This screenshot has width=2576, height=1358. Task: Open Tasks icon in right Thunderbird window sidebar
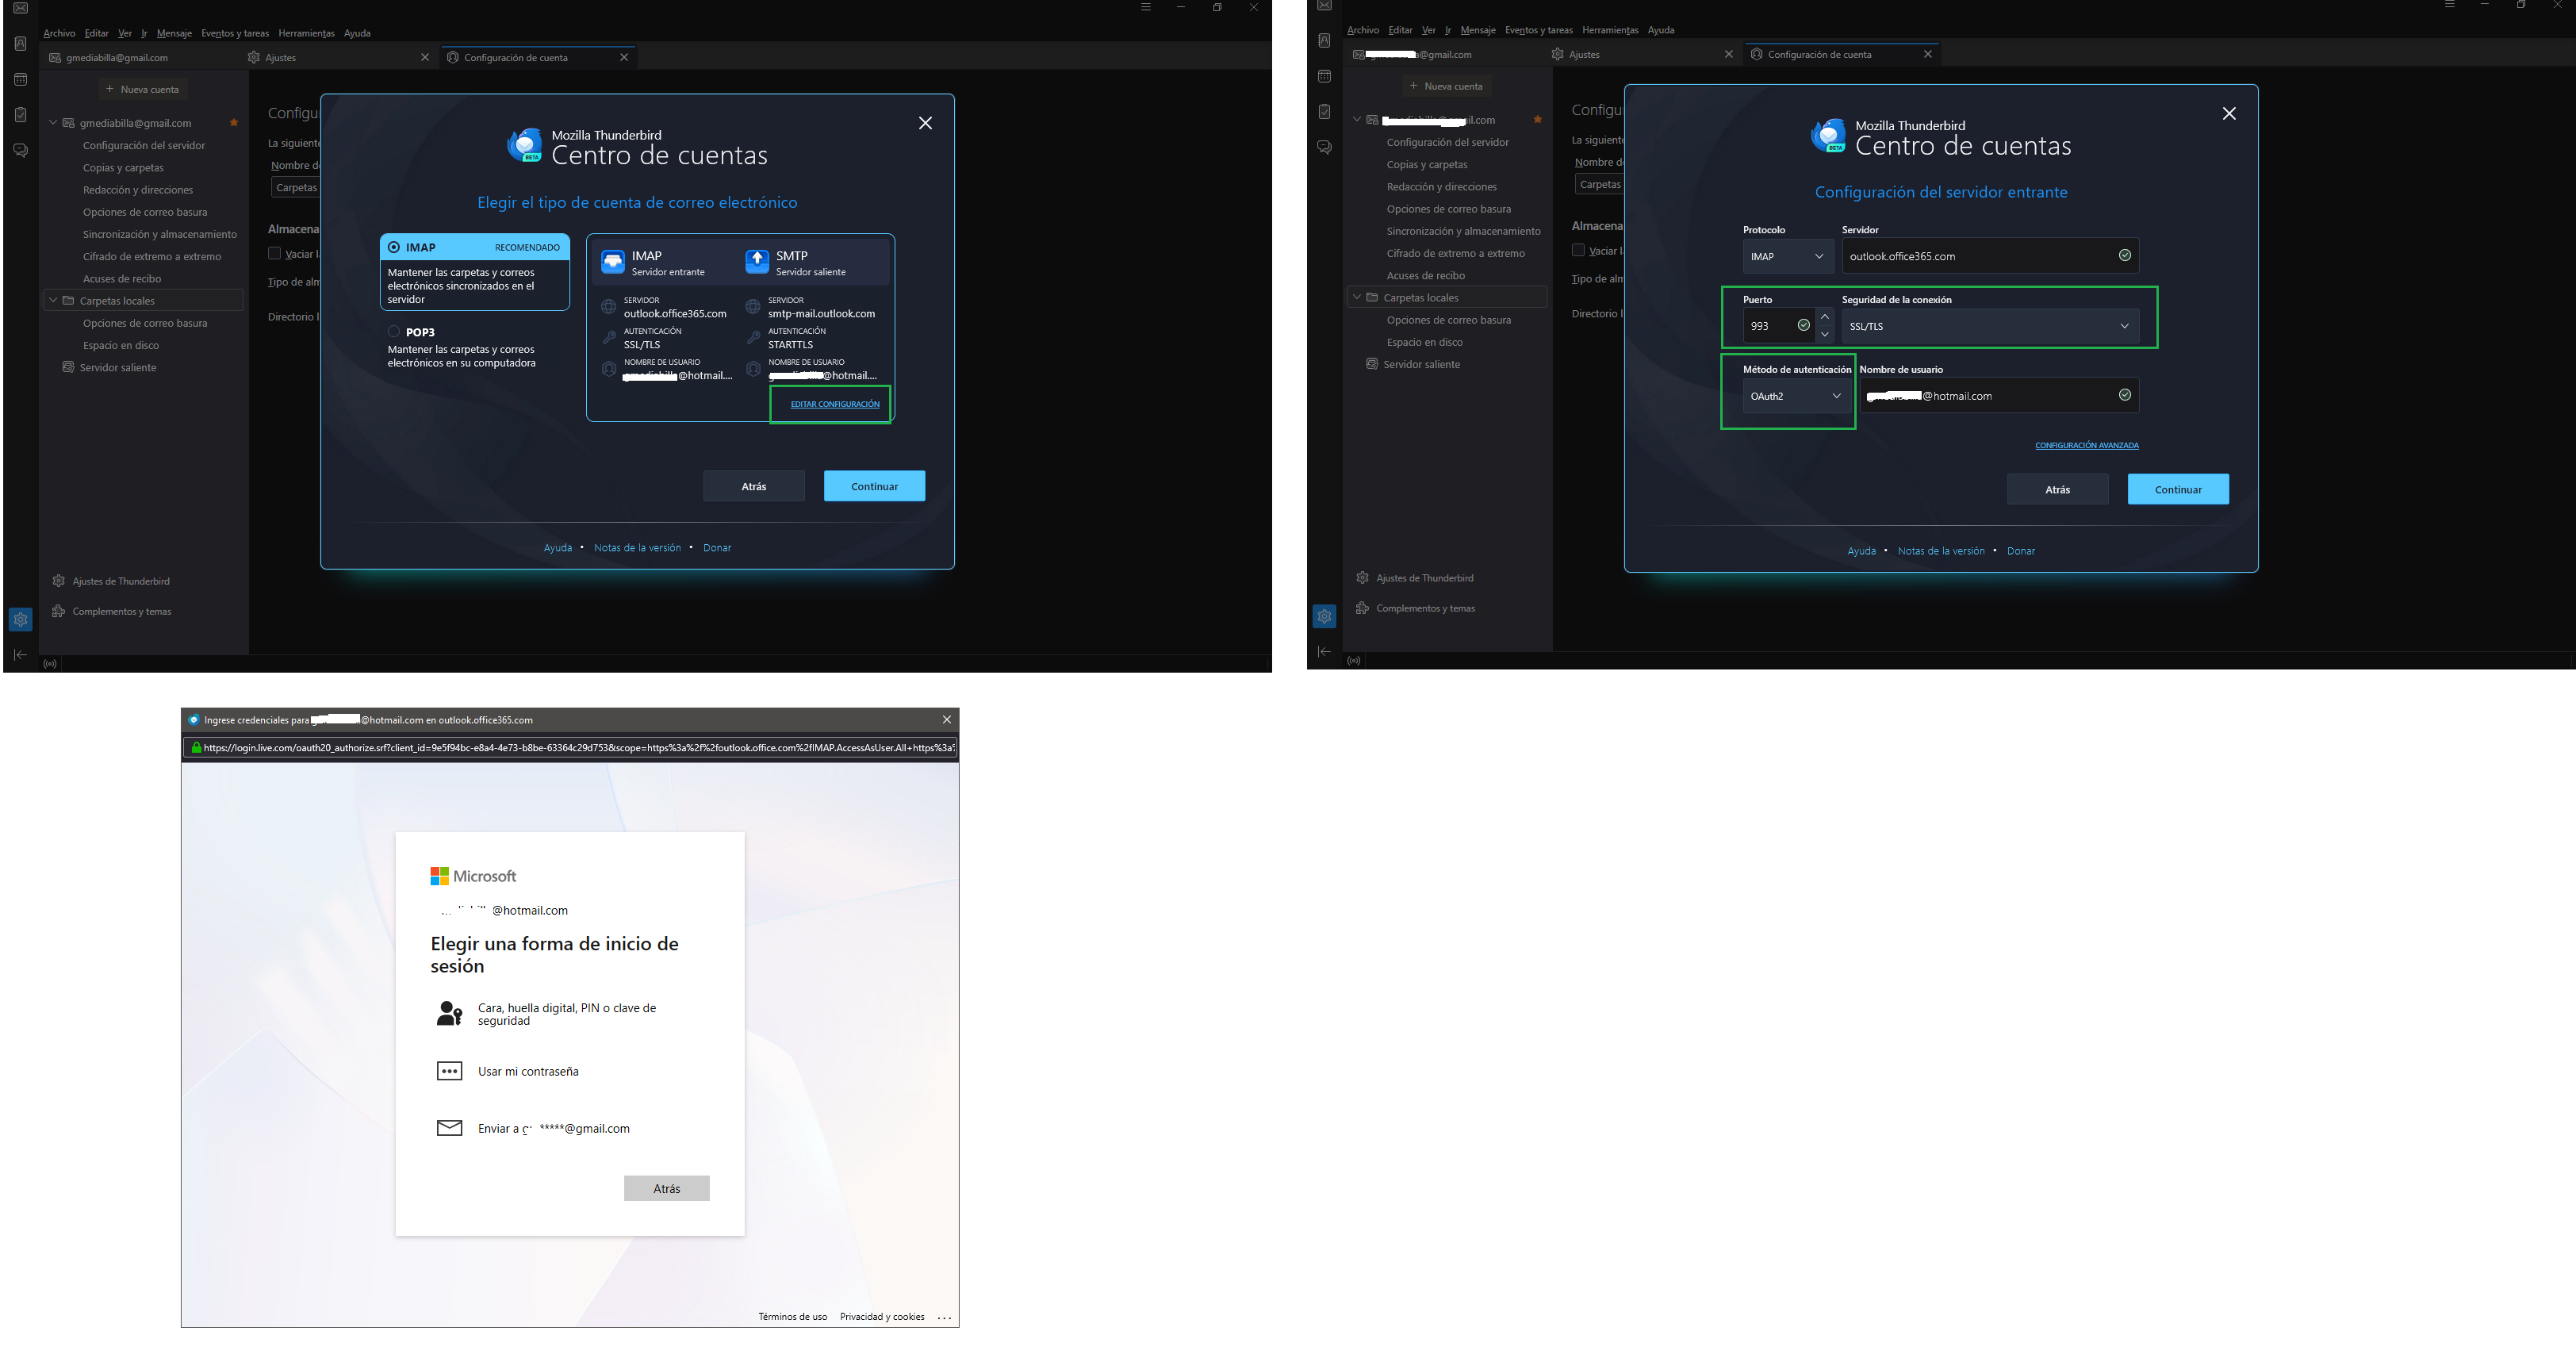[x=1324, y=112]
